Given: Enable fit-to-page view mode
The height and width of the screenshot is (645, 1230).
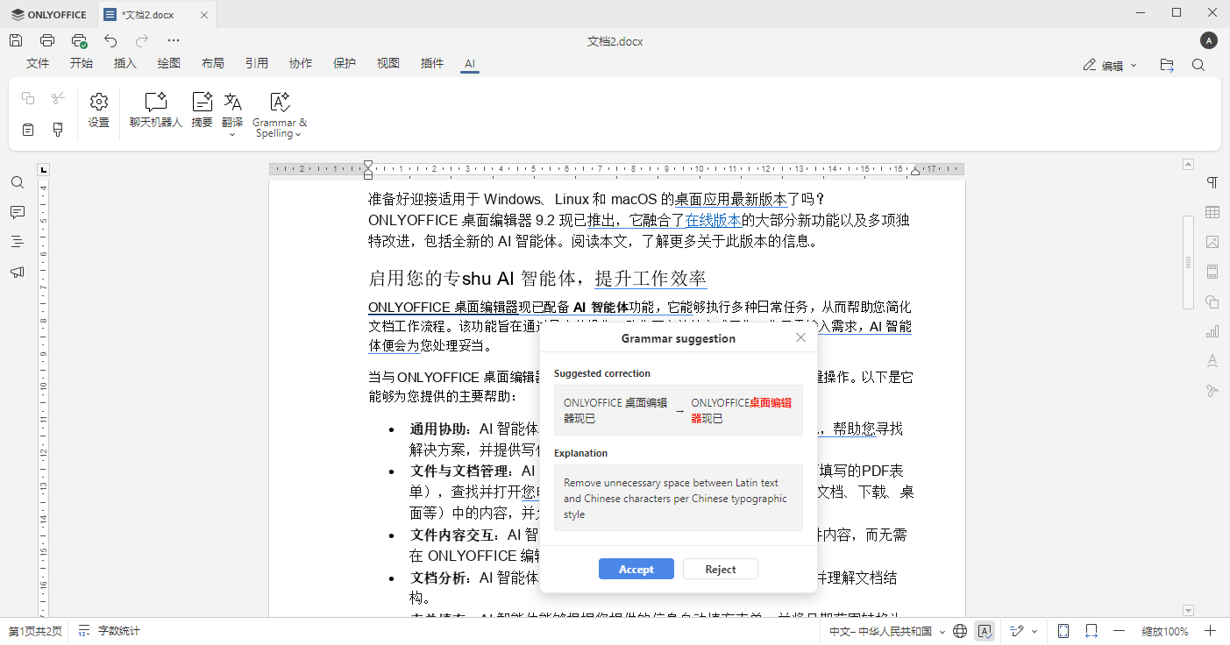Looking at the screenshot, I should (1063, 630).
